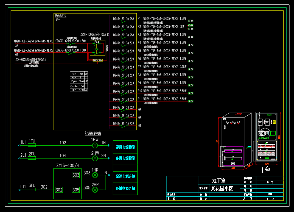Click the 1N terminal label
Screen dimensions: 294x212
pyautogui.click(x=104, y=143)
